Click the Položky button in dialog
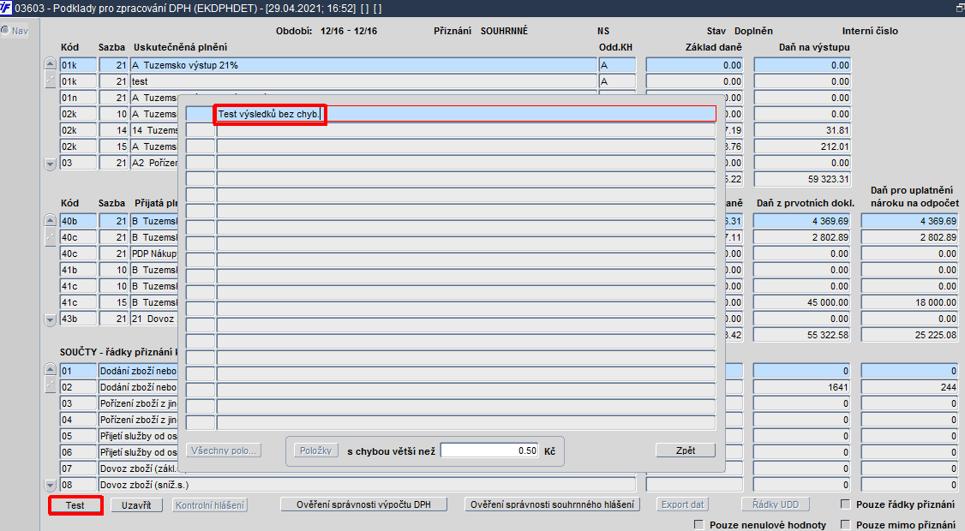This screenshot has height=531, width=965. coord(315,450)
